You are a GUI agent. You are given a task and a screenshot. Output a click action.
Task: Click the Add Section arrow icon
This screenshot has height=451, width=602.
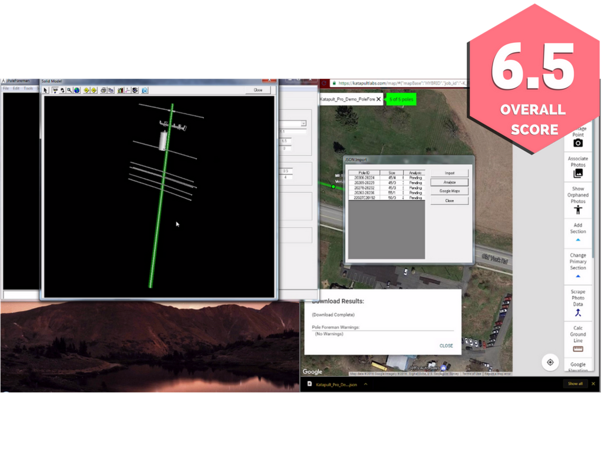click(578, 240)
